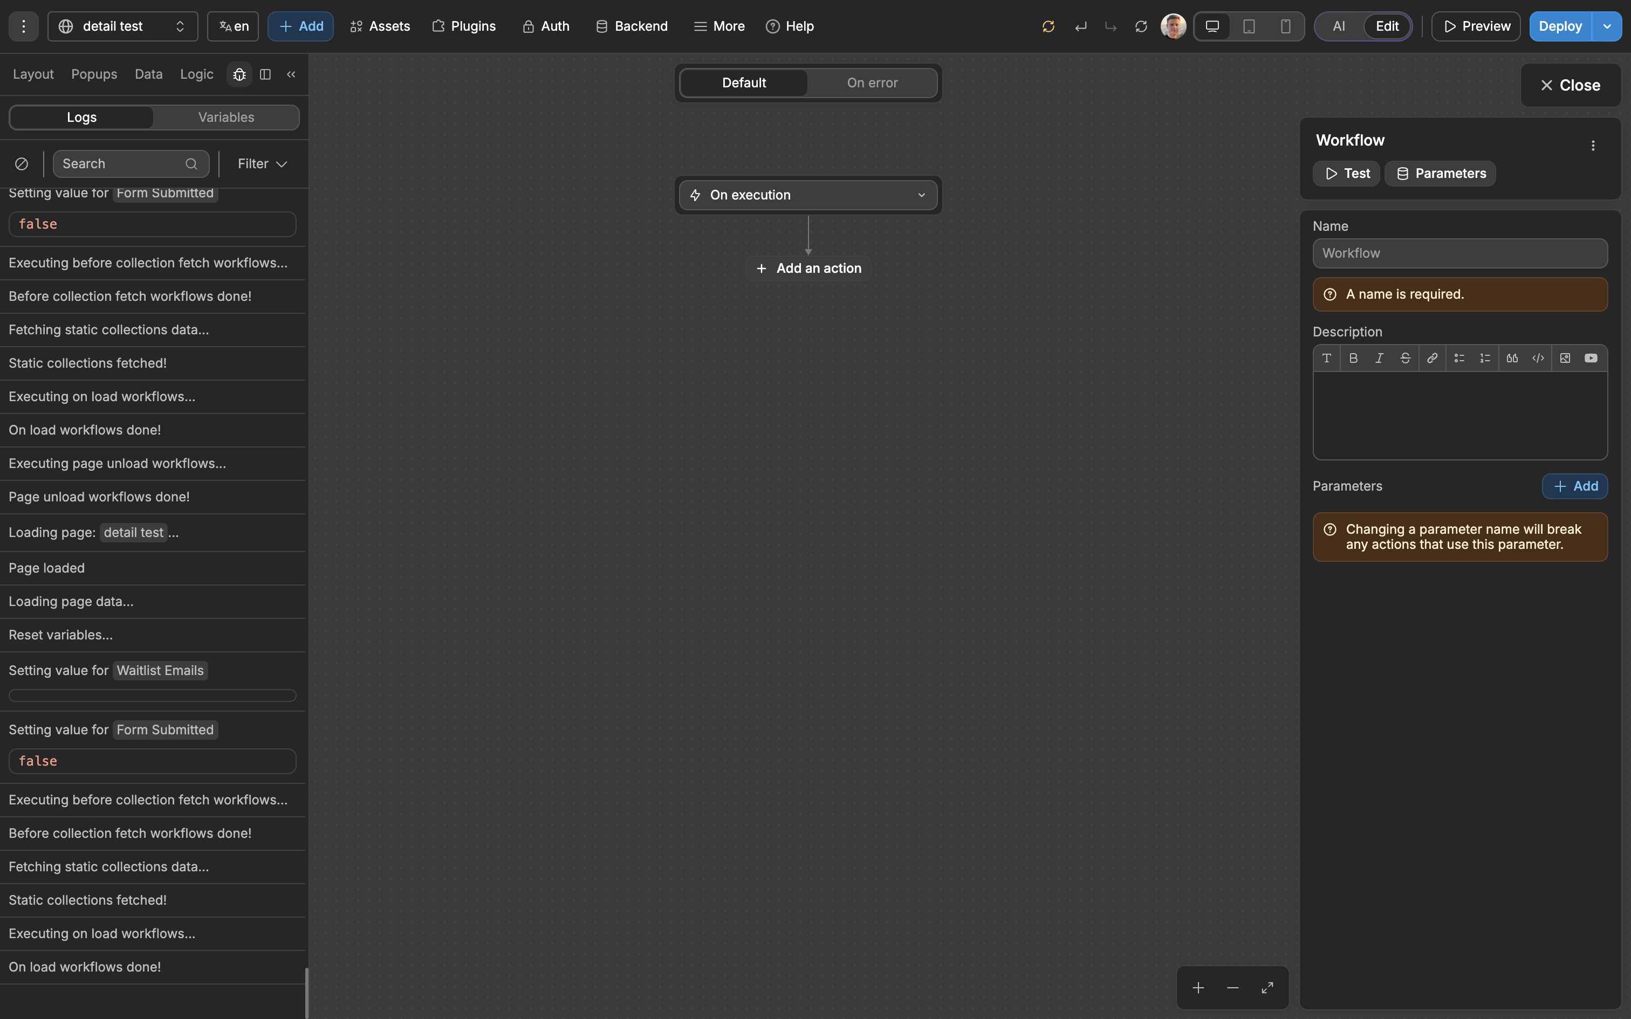
Task: Switch to AI mode
Action: point(1339,26)
